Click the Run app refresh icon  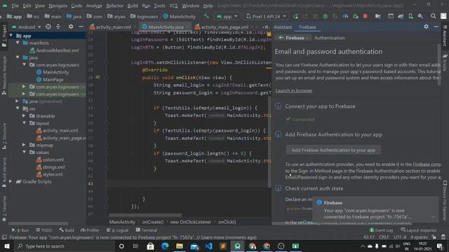(295, 16)
